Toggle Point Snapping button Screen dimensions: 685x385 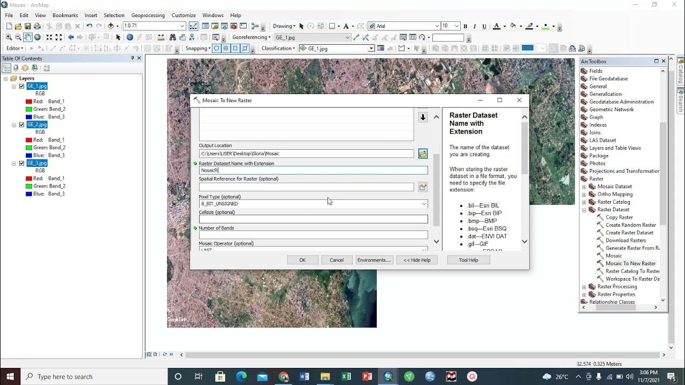[x=216, y=48]
